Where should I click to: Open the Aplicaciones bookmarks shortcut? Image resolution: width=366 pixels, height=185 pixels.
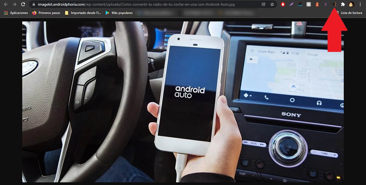(16, 13)
